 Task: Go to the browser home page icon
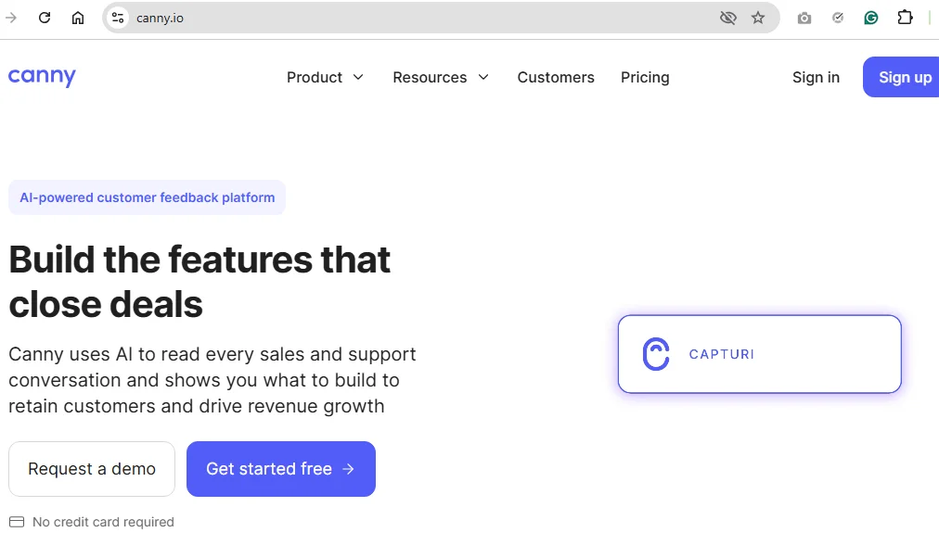click(78, 18)
